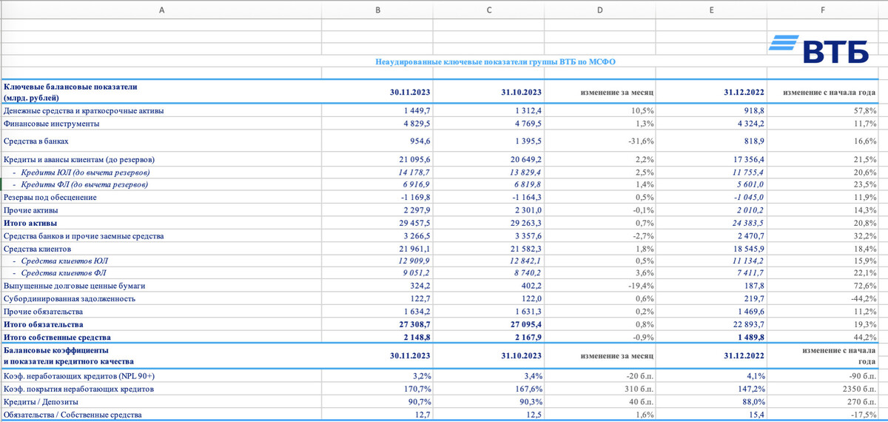Image resolution: width=888 pixels, height=422 pixels.
Task: Select the bold 'Итого активы' label
Action: coord(30,223)
